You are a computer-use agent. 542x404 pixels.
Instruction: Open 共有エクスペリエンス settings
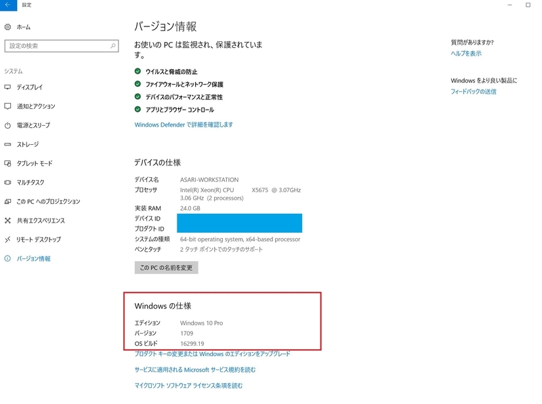coord(41,221)
